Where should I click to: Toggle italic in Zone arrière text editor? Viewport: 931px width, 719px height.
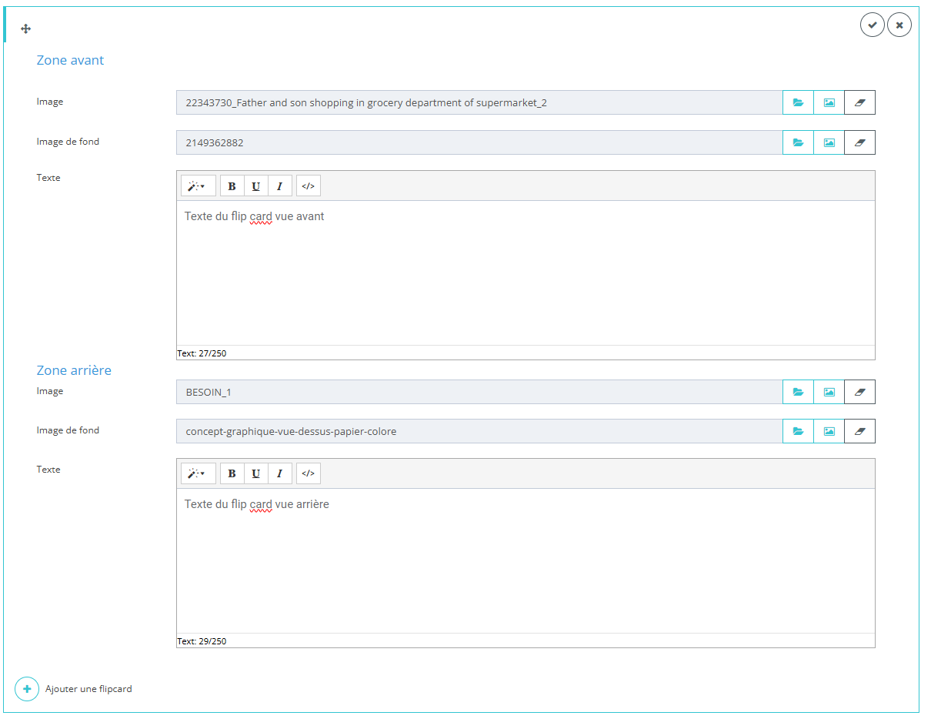click(x=279, y=473)
